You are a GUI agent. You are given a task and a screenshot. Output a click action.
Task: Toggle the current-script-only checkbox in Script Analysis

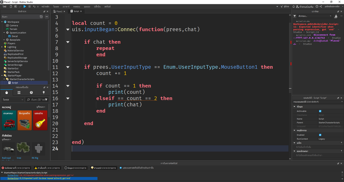(121, 168)
